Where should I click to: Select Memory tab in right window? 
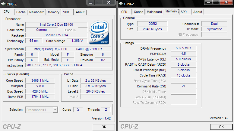click(x=171, y=11)
